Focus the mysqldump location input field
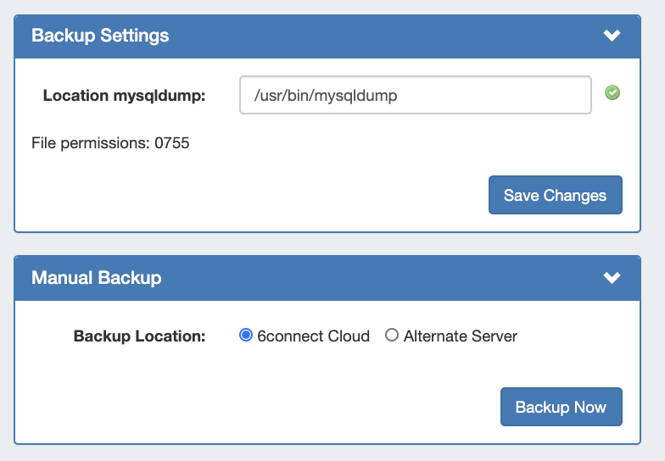Viewport: 665px width, 461px height. point(415,96)
